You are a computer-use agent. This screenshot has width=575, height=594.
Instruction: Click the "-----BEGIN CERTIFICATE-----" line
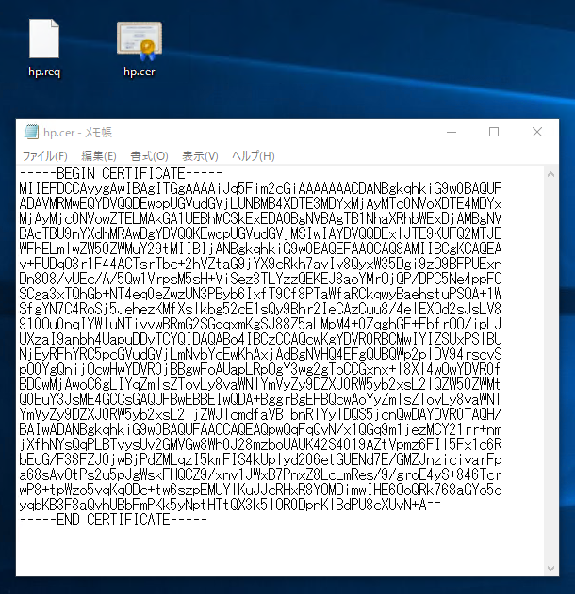point(121,173)
